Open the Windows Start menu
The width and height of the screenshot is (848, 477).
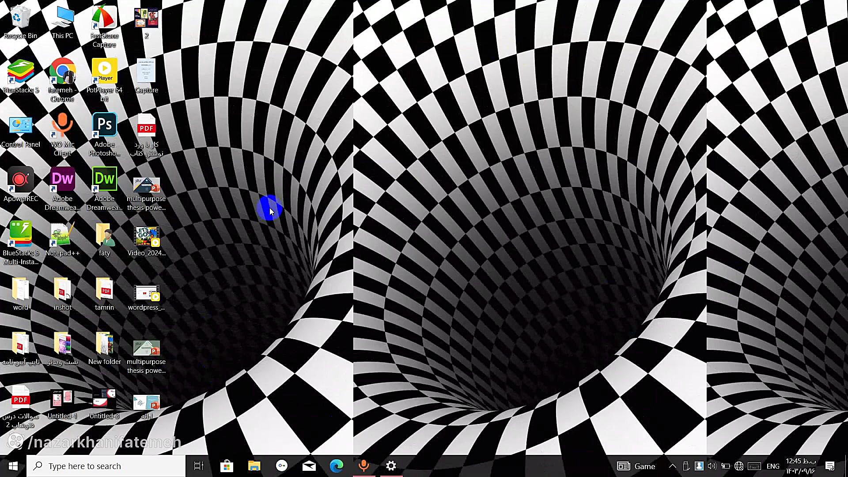pos(13,466)
